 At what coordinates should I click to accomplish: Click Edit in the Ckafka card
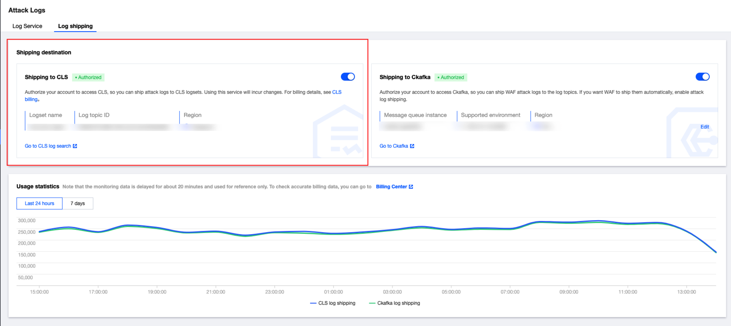tap(705, 127)
